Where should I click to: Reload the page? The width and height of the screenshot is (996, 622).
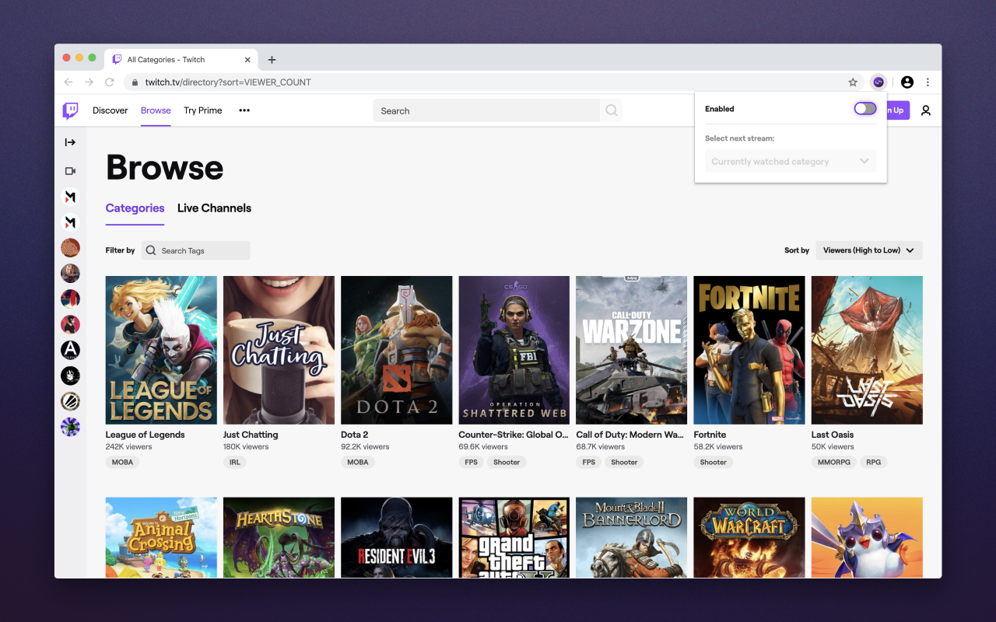[110, 82]
